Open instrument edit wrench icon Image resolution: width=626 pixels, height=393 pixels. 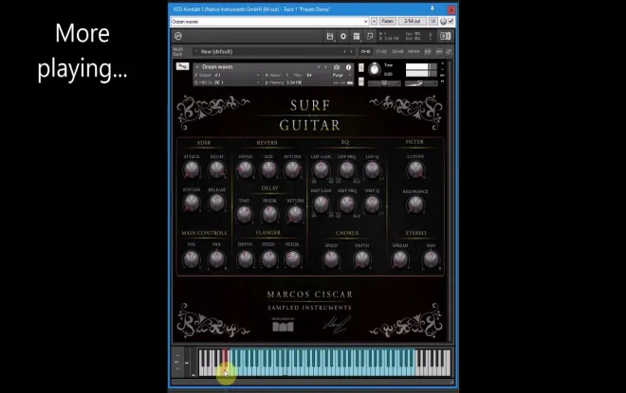click(x=182, y=66)
